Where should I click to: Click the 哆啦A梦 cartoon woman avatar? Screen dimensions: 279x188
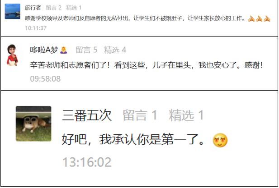pyautogui.click(x=13, y=55)
